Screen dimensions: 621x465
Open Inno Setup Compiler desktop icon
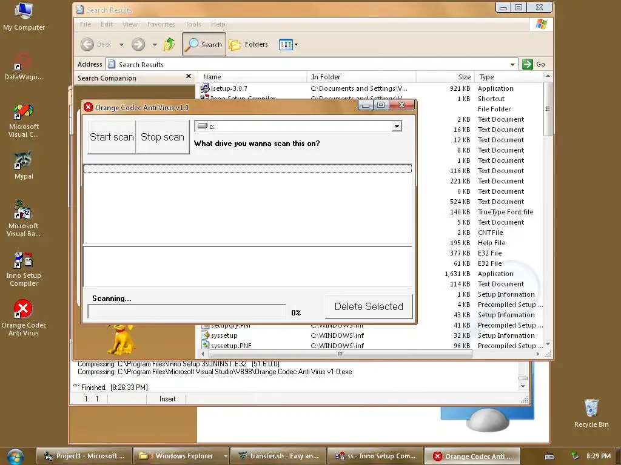[24, 269]
